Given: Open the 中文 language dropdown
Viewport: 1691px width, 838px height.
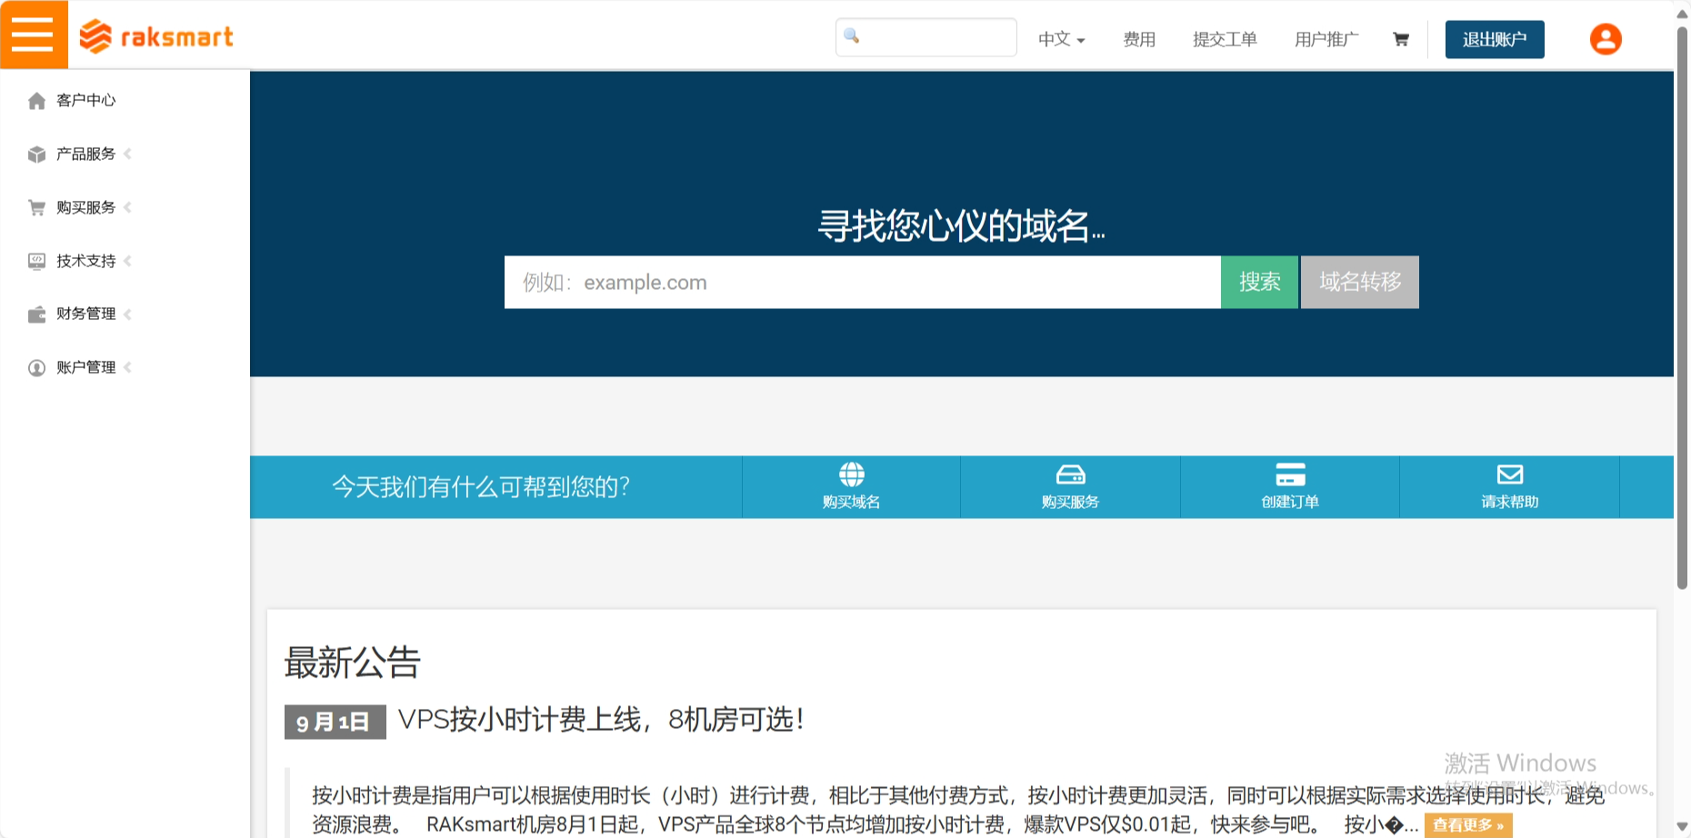Looking at the screenshot, I should (1061, 39).
